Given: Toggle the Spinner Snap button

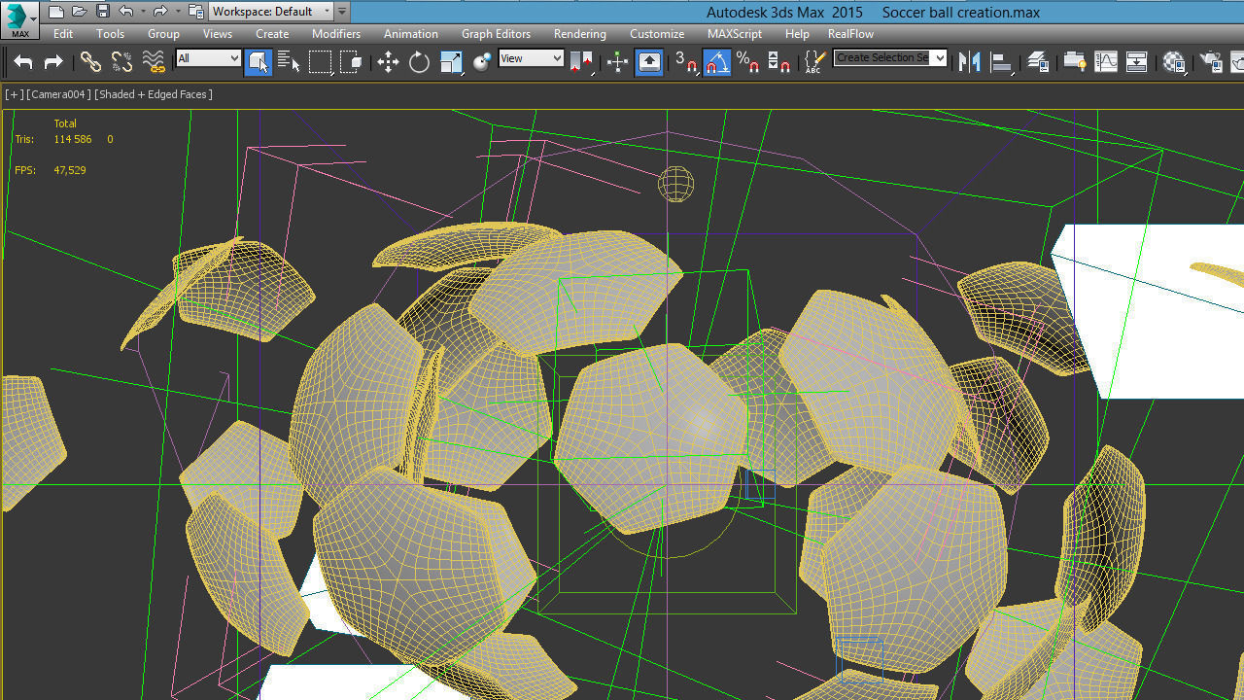Looking at the screenshot, I should tap(779, 62).
